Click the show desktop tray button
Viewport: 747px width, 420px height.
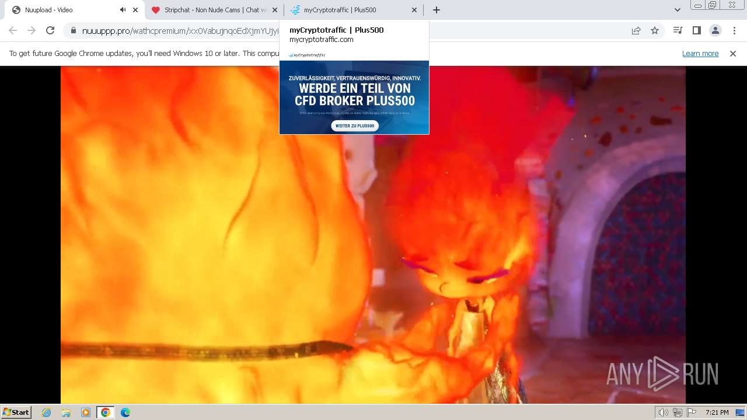coord(740,412)
